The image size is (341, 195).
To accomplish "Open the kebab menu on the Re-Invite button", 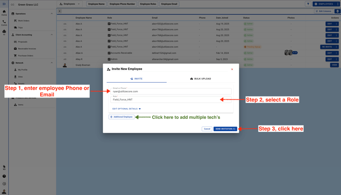I will point(336,47).
